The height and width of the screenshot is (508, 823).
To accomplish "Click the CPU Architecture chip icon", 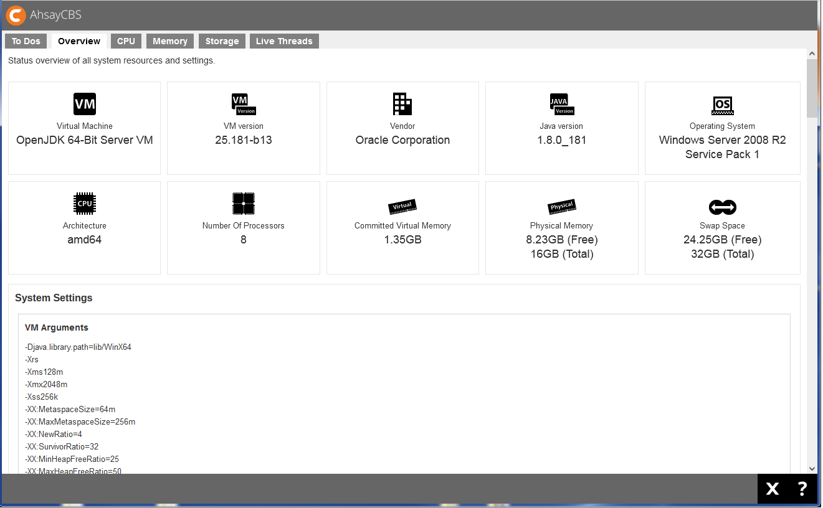I will (85, 203).
